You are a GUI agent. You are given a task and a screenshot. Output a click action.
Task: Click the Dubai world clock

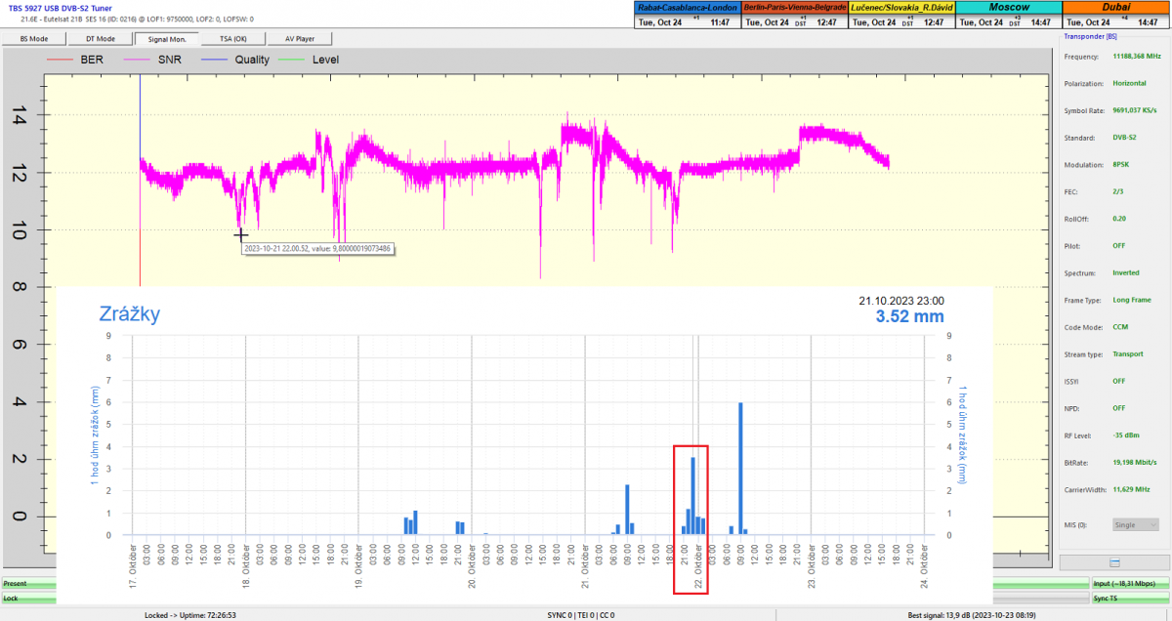[1115, 7]
